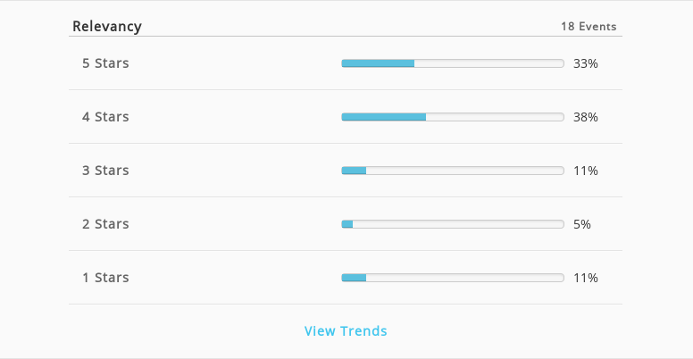Select the 2 Stars row label
The width and height of the screenshot is (693, 359).
pyautogui.click(x=105, y=224)
